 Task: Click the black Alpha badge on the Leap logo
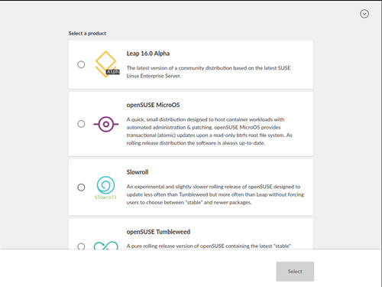coord(113,72)
